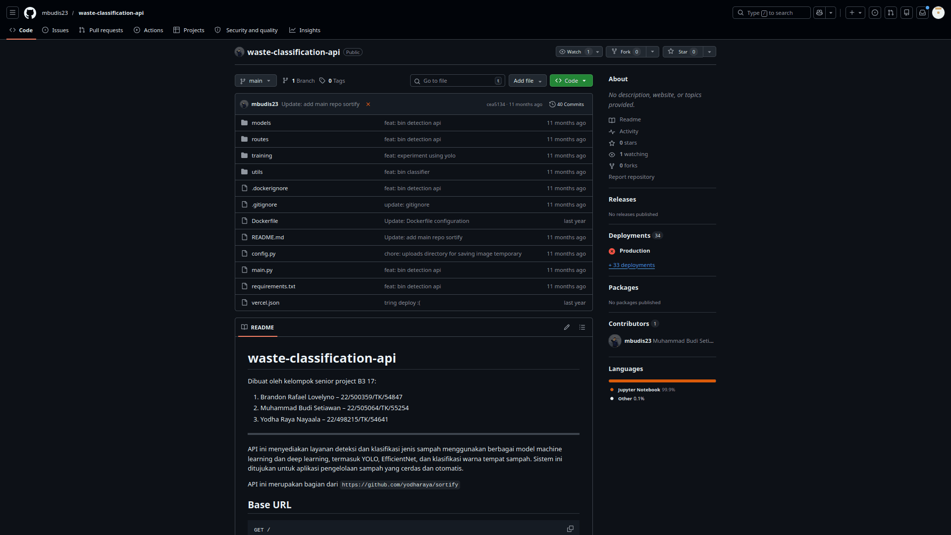951x535 pixels.
Task: Switch to the Pull requests tab
Action: [x=101, y=30]
